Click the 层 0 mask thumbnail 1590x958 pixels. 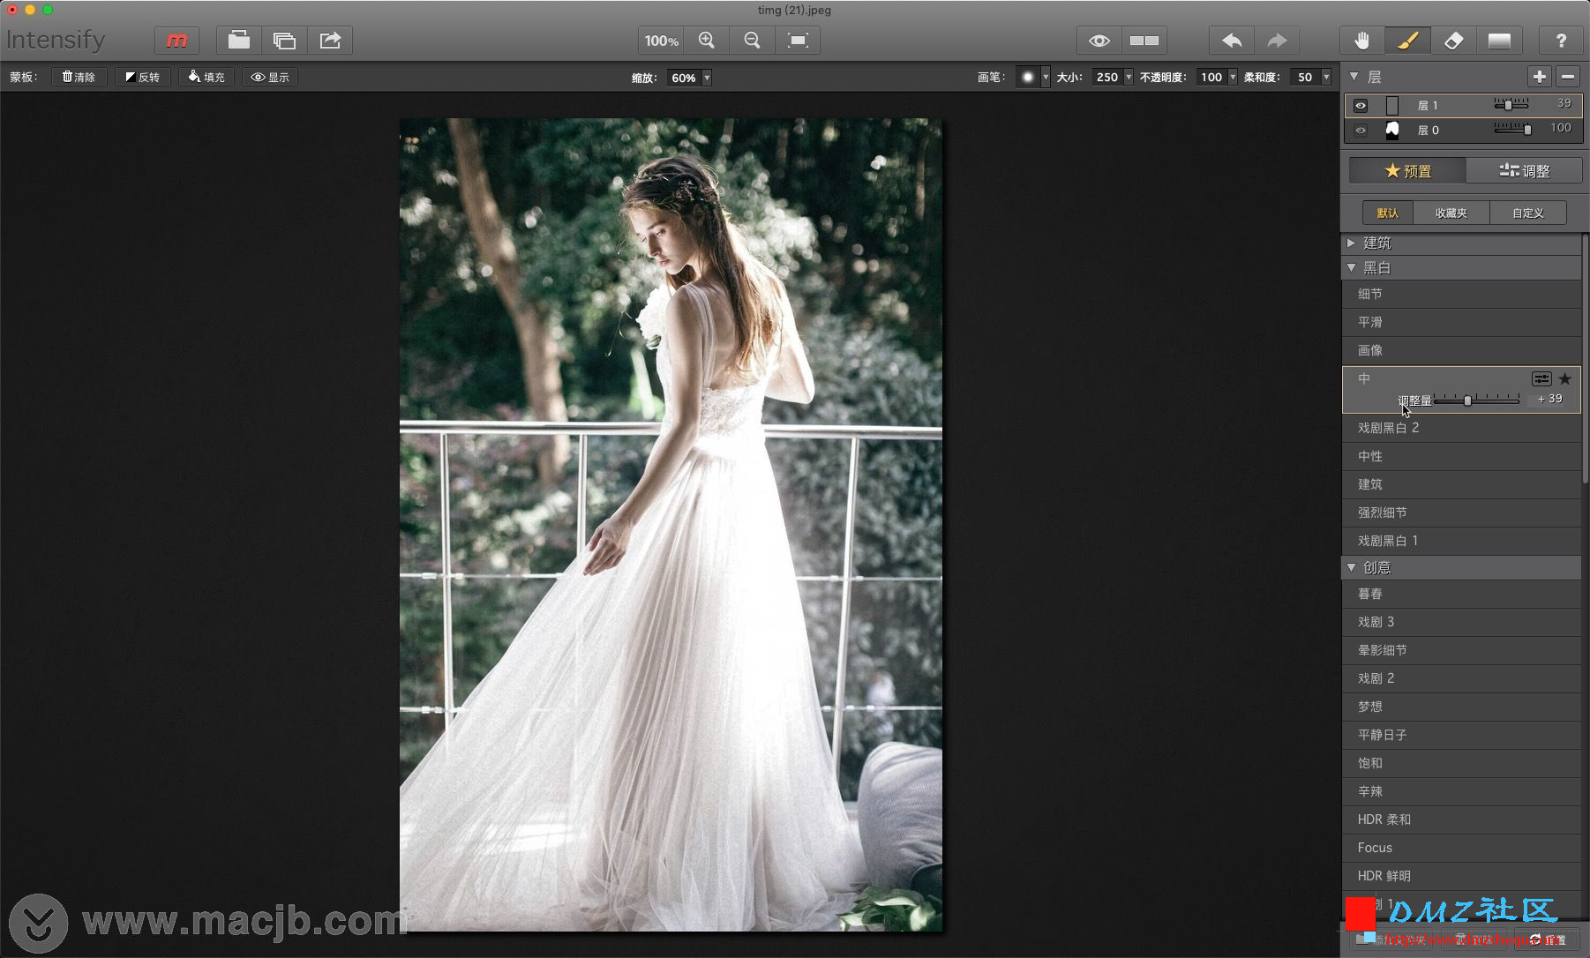(1392, 131)
